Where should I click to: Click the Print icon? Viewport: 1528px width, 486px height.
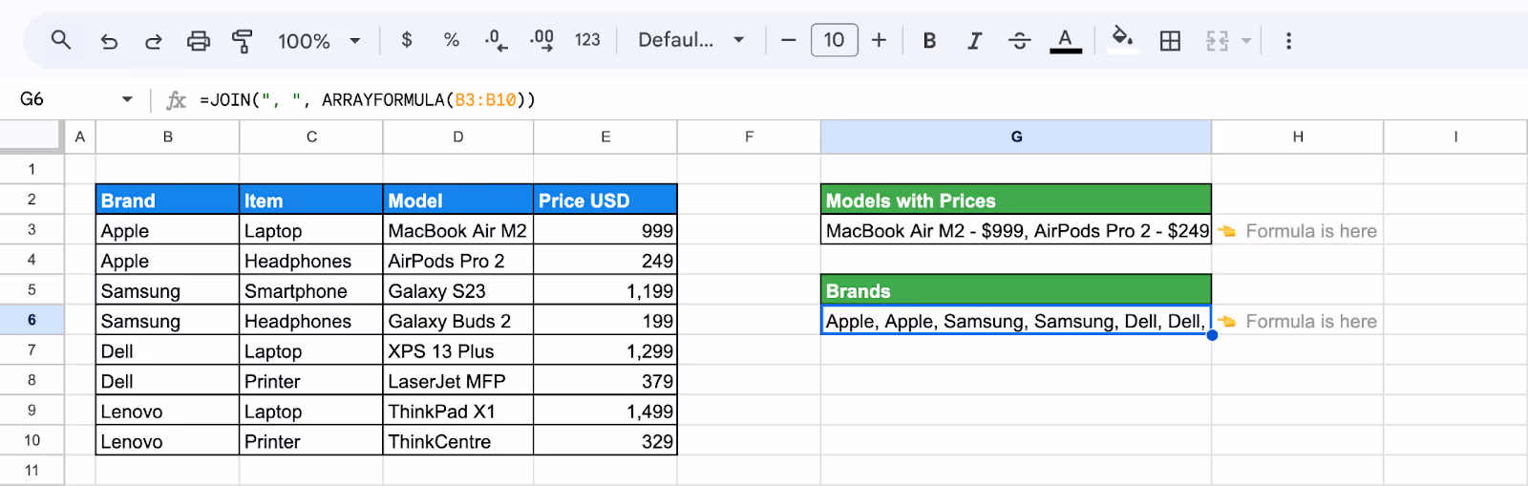[x=198, y=41]
